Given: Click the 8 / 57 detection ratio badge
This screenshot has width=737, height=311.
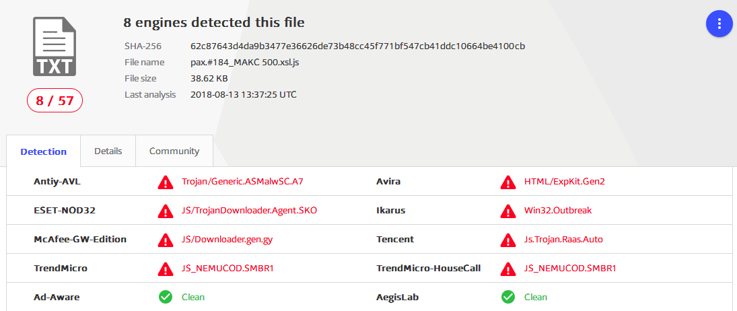Looking at the screenshot, I should (x=55, y=101).
